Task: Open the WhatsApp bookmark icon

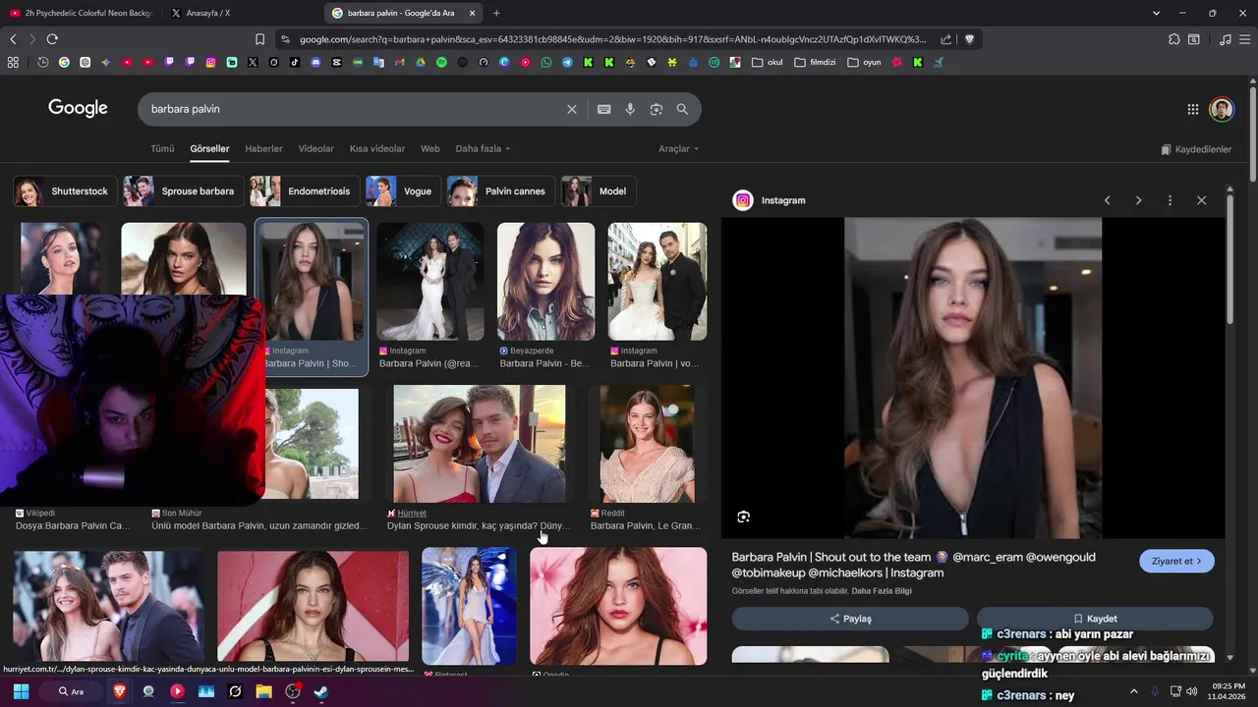Action: (x=546, y=62)
